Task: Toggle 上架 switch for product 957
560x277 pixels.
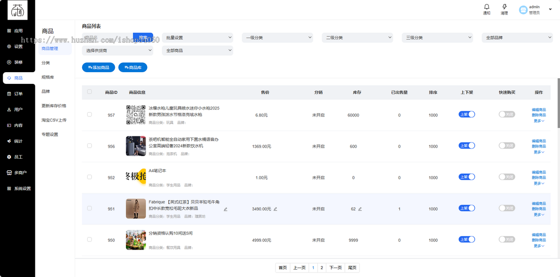Action: point(466,114)
